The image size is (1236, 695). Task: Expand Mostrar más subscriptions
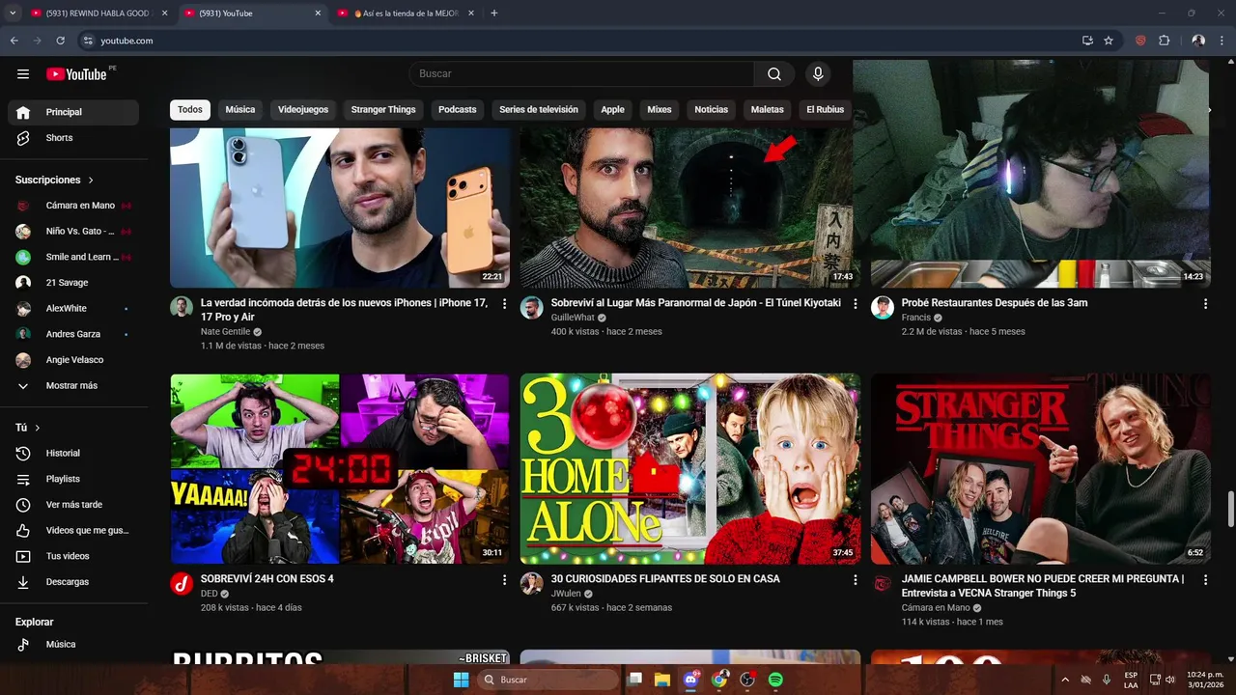click(x=73, y=385)
